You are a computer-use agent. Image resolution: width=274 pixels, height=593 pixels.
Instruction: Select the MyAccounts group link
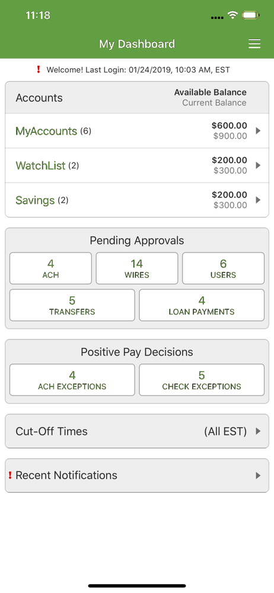coord(46,131)
